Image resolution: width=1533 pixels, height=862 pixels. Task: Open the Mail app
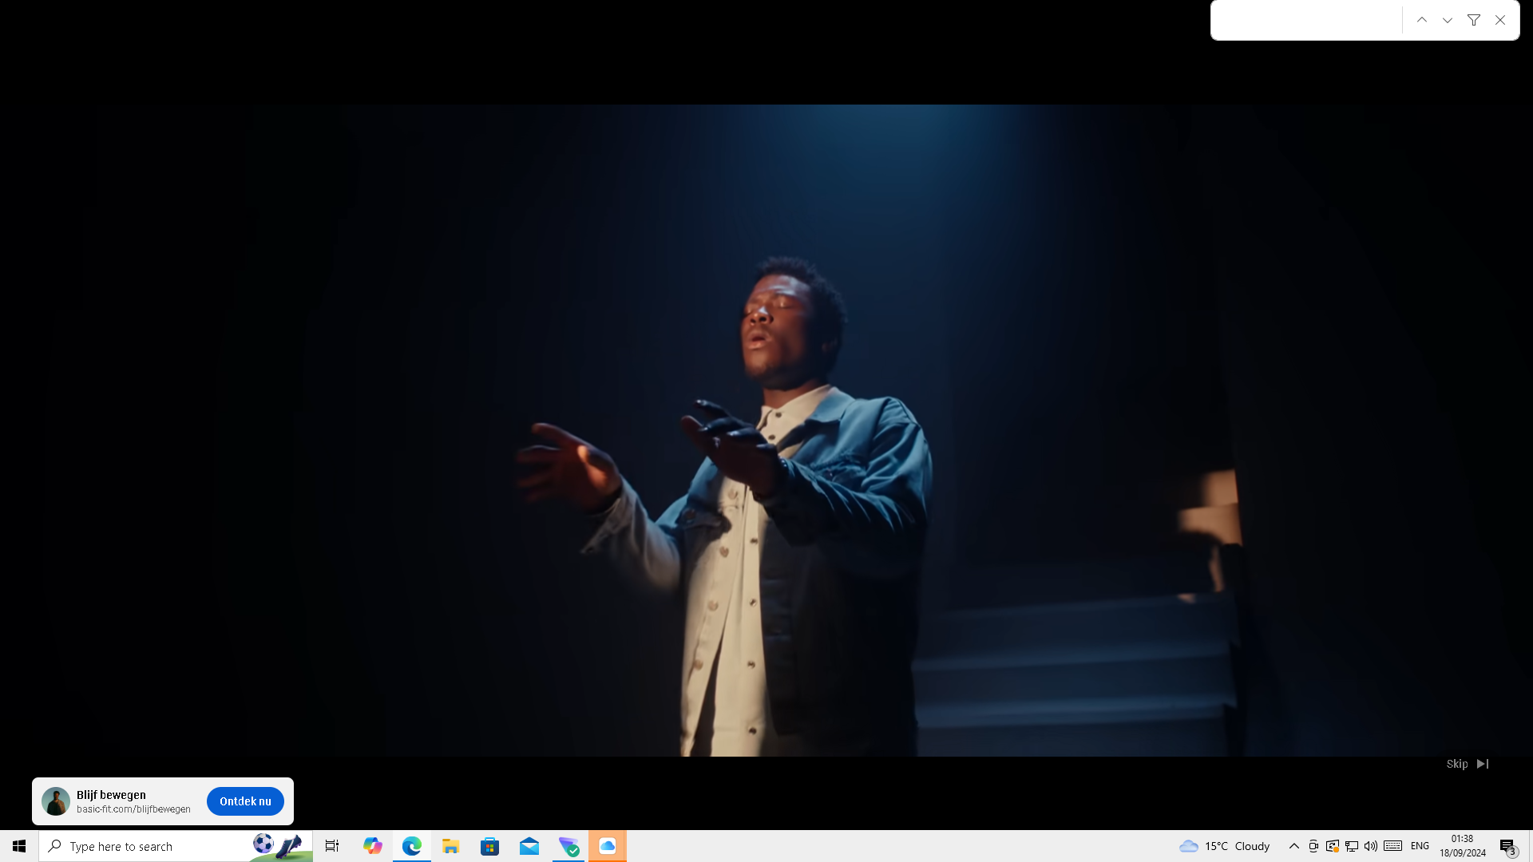click(x=529, y=846)
